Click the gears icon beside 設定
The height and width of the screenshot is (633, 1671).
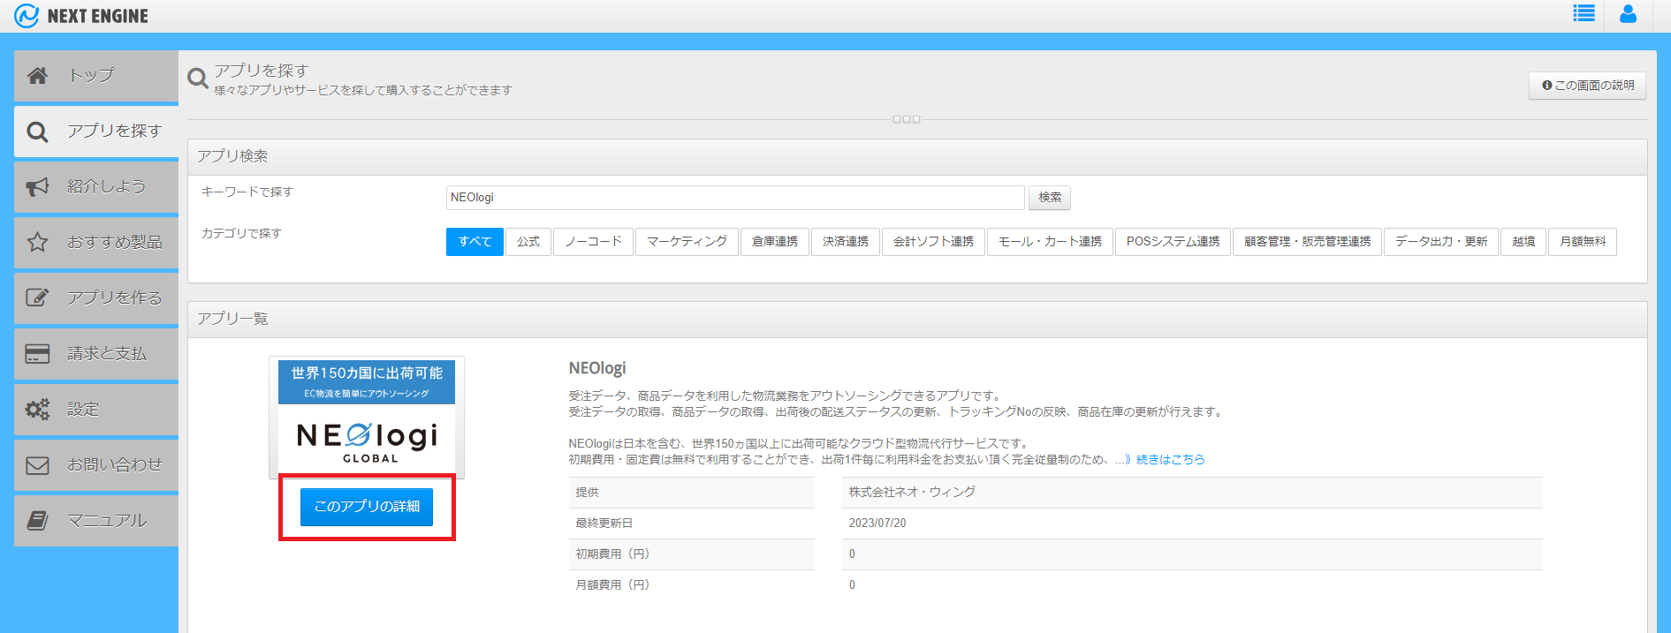(x=37, y=410)
